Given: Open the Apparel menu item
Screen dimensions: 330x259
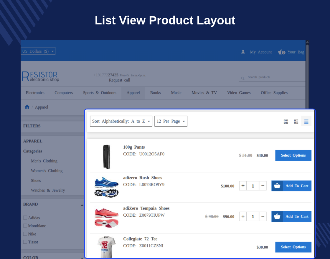Looking at the screenshot, I should [133, 93].
